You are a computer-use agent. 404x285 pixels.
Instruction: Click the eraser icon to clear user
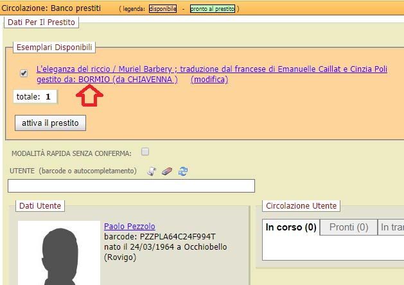point(167,171)
